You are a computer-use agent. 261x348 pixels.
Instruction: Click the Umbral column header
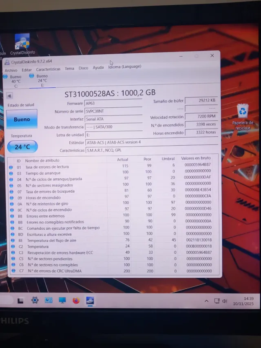[x=168, y=159]
